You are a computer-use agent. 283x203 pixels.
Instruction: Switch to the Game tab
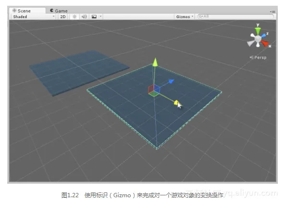59,11
